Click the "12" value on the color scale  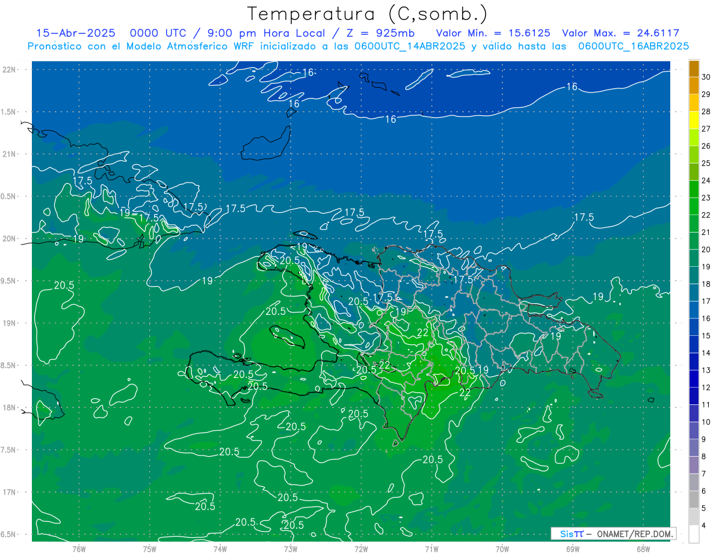pyautogui.click(x=706, y=388)
